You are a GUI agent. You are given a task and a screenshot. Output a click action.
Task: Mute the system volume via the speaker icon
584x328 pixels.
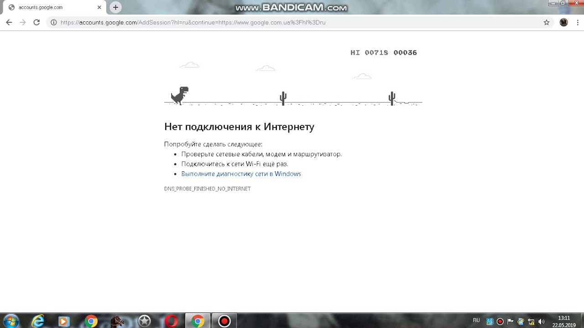click(542, 321)
